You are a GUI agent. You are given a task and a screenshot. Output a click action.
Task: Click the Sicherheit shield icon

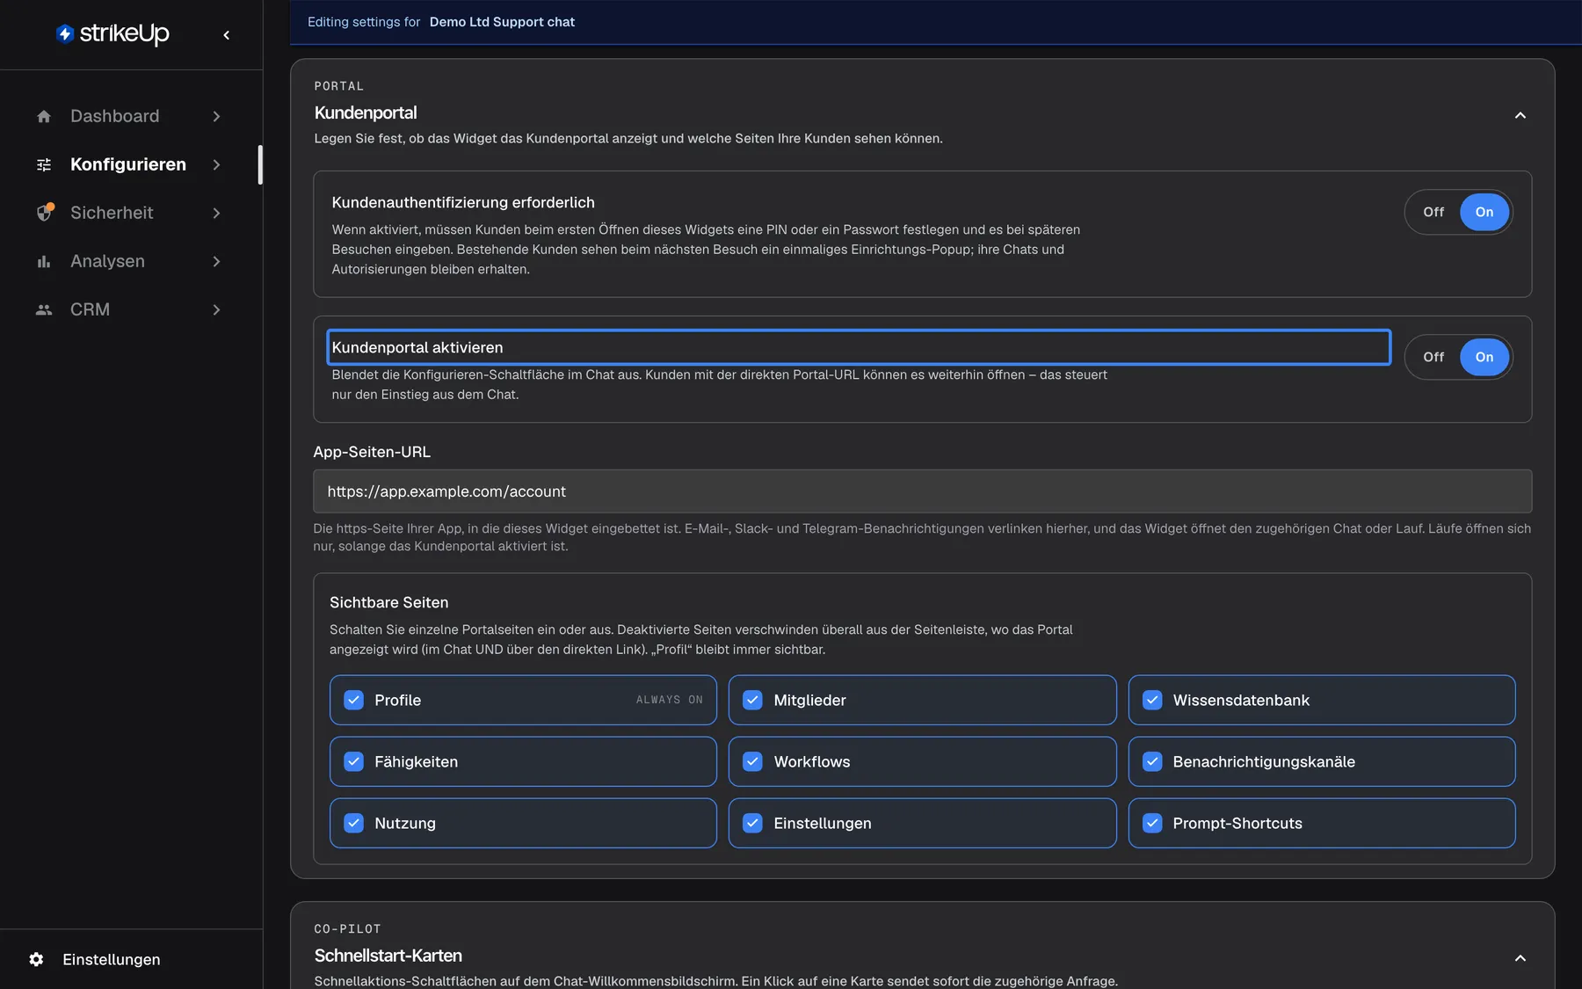click(44, 213)
